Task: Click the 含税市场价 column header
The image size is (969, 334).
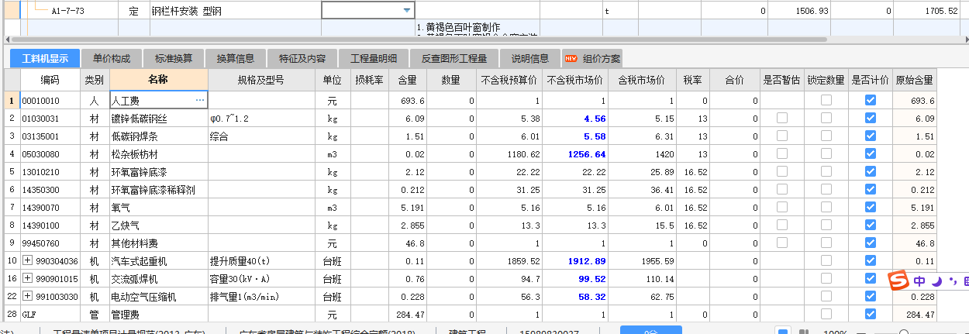Action: pos(643,80)
